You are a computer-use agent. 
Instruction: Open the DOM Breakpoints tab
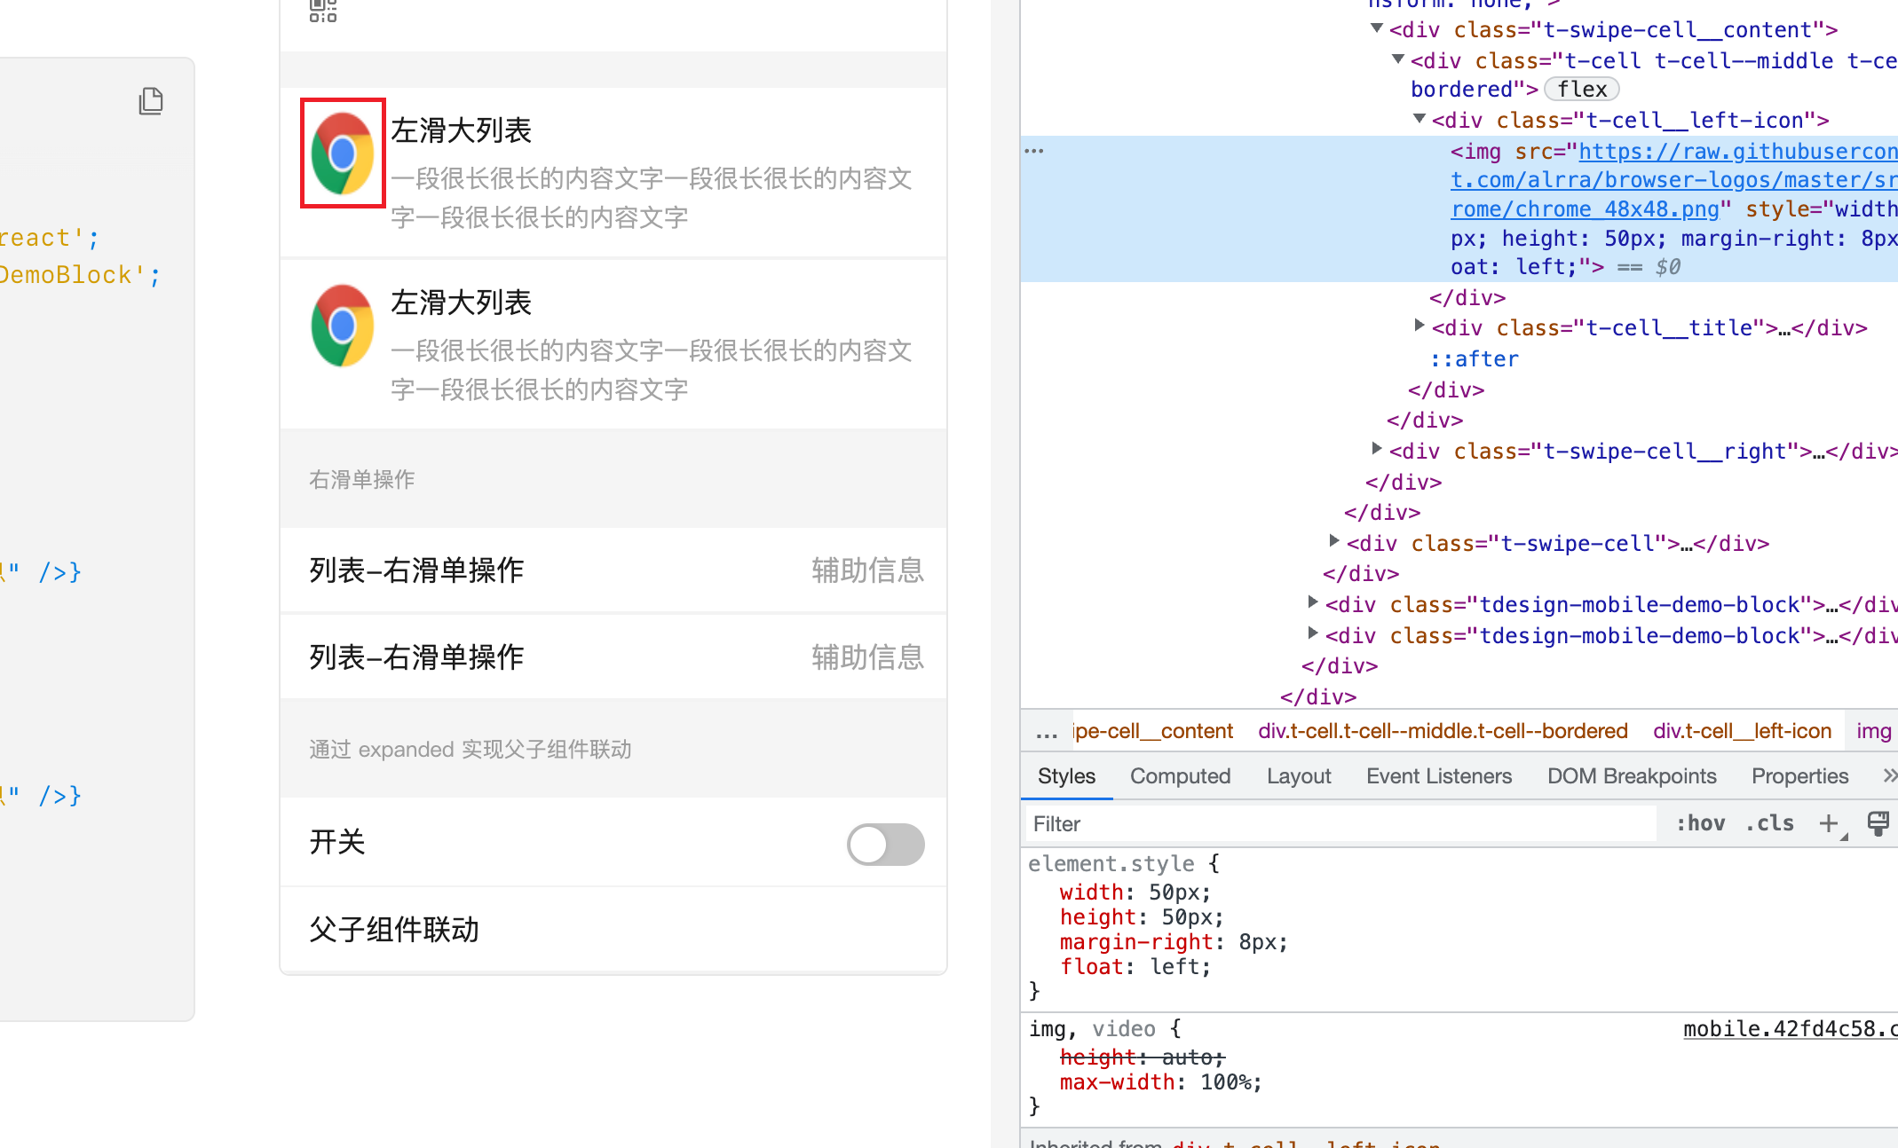(1632, 776)
